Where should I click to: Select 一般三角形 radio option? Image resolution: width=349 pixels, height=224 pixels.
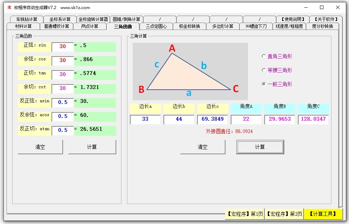pyautogui.click(x=277, y=84)
